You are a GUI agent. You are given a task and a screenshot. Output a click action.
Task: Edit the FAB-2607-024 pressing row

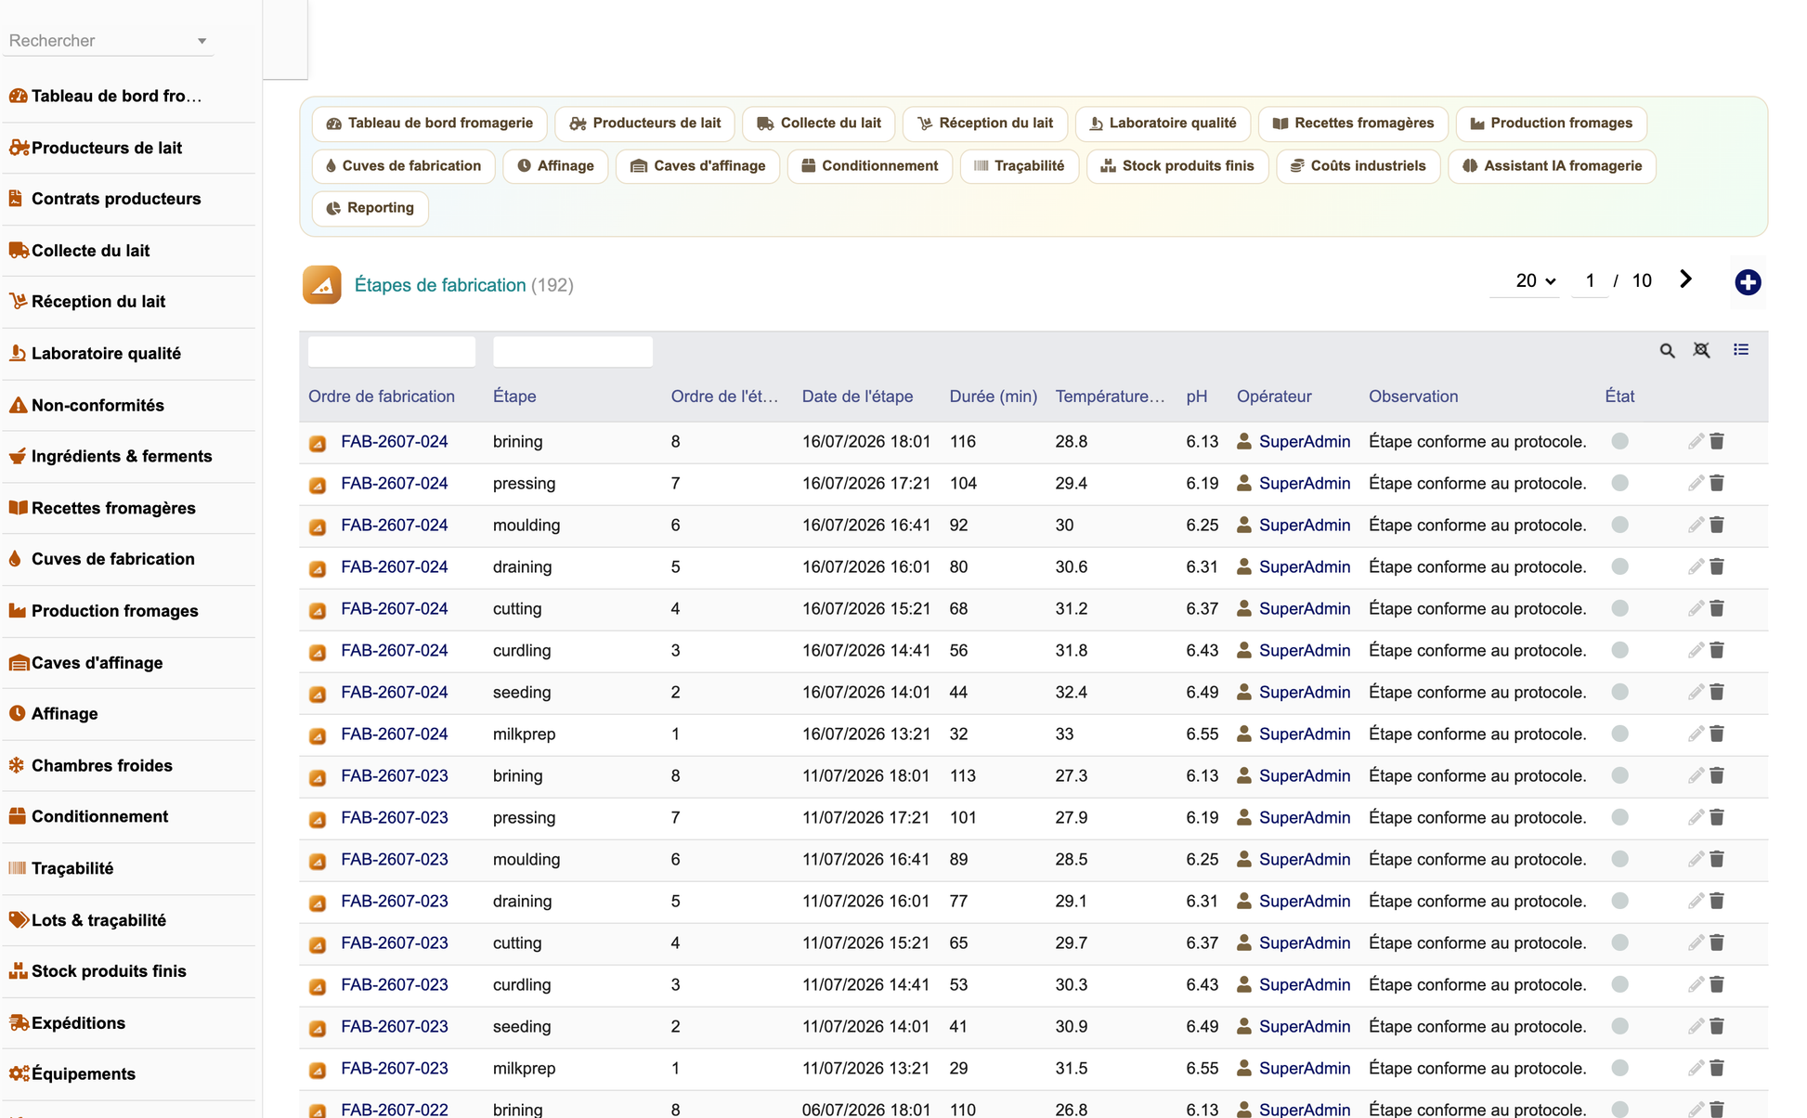(1696, 483)
